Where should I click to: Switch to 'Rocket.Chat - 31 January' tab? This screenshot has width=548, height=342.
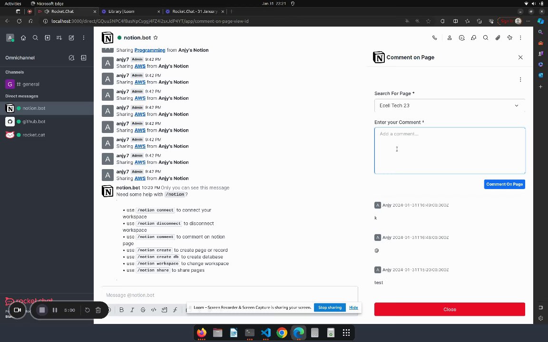[x=194, y=11]
